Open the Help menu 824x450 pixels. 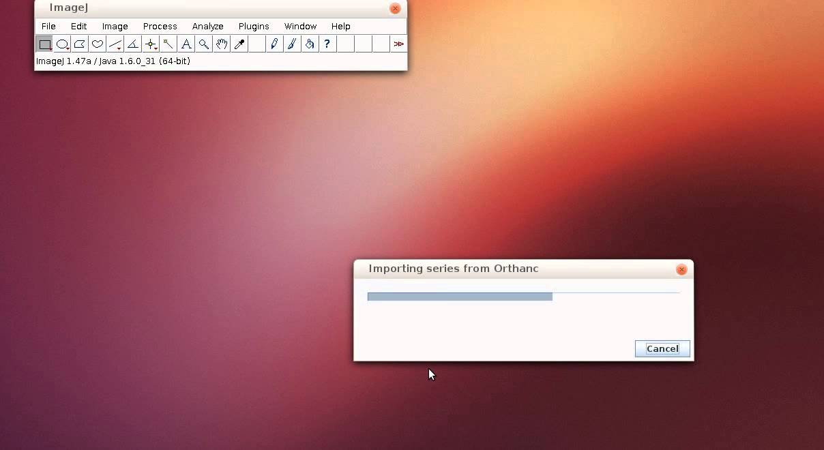(x=341, y=26)
